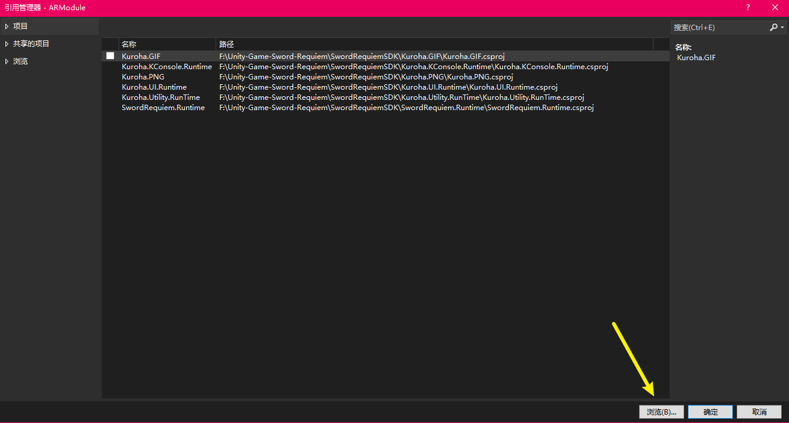This screenshot has width=789, height=423.
Task: Open the search options dropdown arrow
Action: tap(782, 28)
